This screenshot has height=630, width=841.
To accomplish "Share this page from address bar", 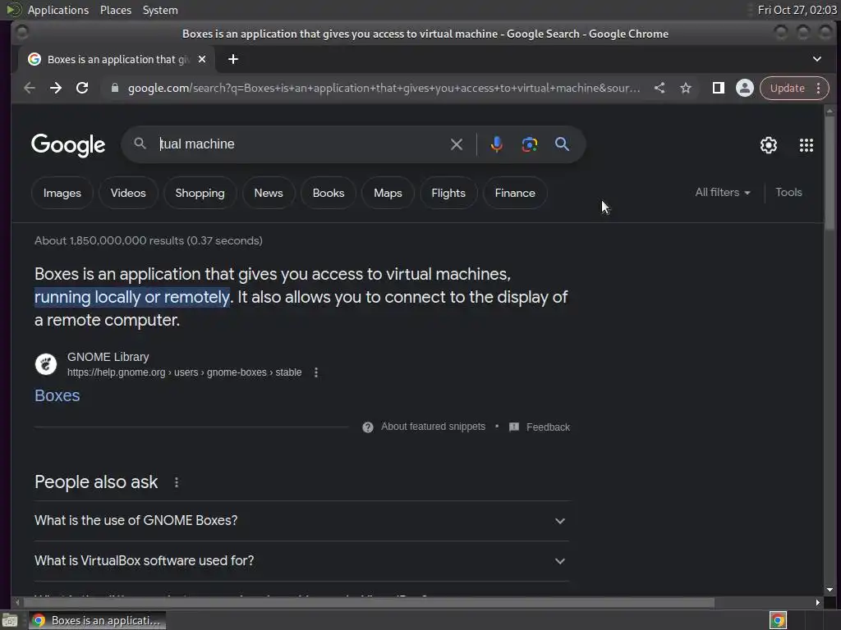I will coord(659,88).
